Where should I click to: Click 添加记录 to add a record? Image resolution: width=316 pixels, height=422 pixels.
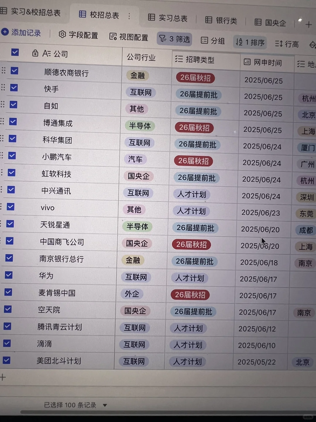pos(21,32)
